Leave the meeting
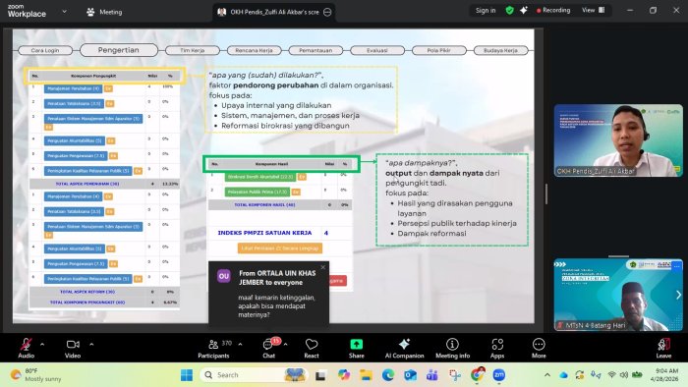 click(x=663, y=349)
